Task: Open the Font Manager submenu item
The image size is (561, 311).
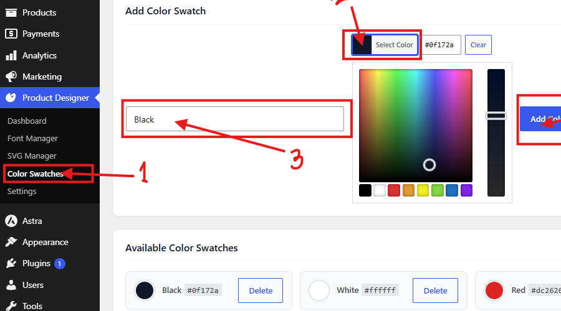Action: coord(32,138)
